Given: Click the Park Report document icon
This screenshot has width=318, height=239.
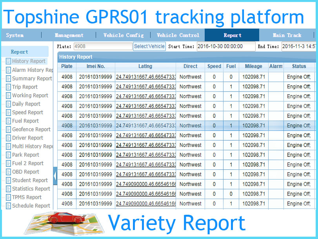Looking at the screenshot, I should click(x=8, y=155).
